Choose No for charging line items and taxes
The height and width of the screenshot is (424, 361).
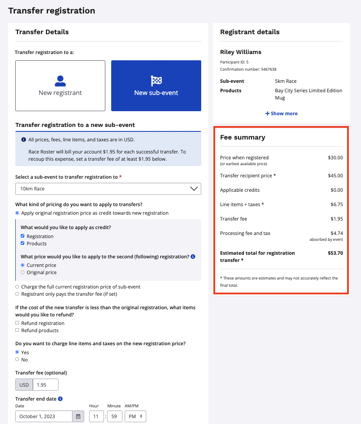tap(17, 360)
